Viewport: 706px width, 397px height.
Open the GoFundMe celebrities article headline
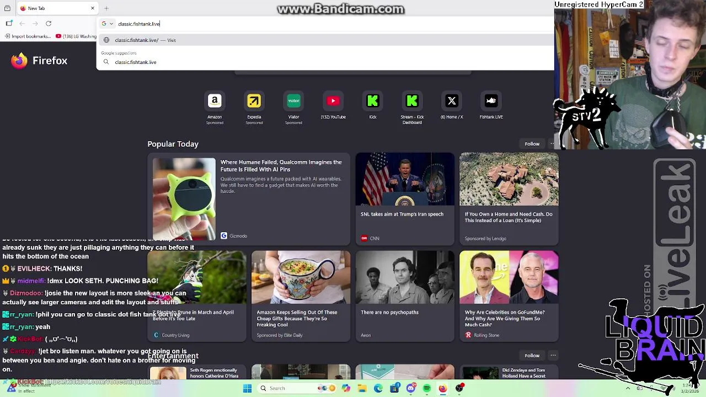(504, 318)
